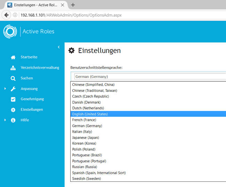The image size is (226, 187).
Task: Go to Startseite link
Action: coord(29,57)
